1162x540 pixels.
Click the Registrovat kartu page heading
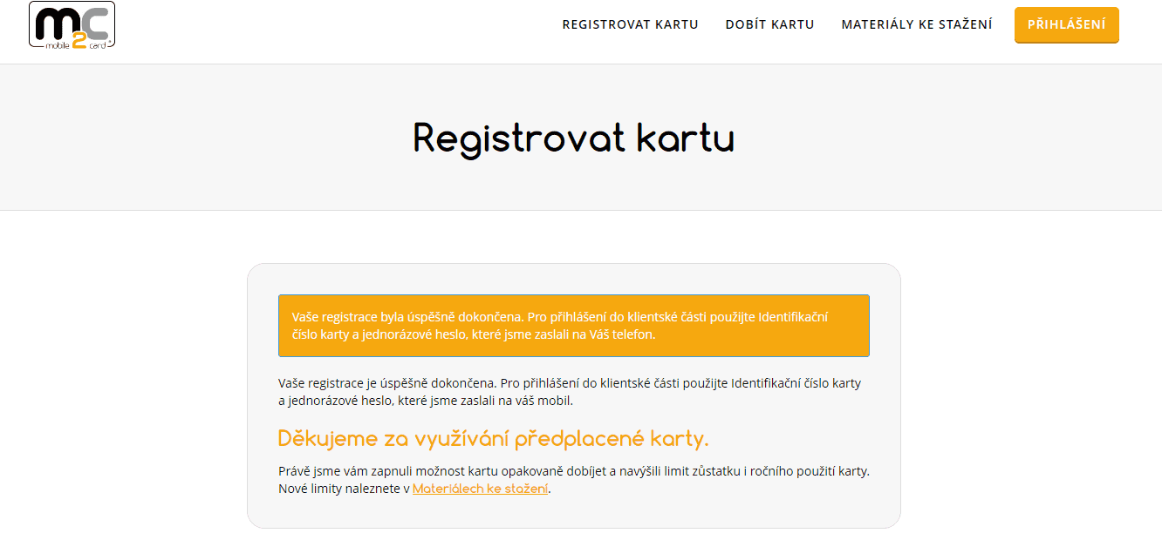pyautogui.click(x=574, y=138)
